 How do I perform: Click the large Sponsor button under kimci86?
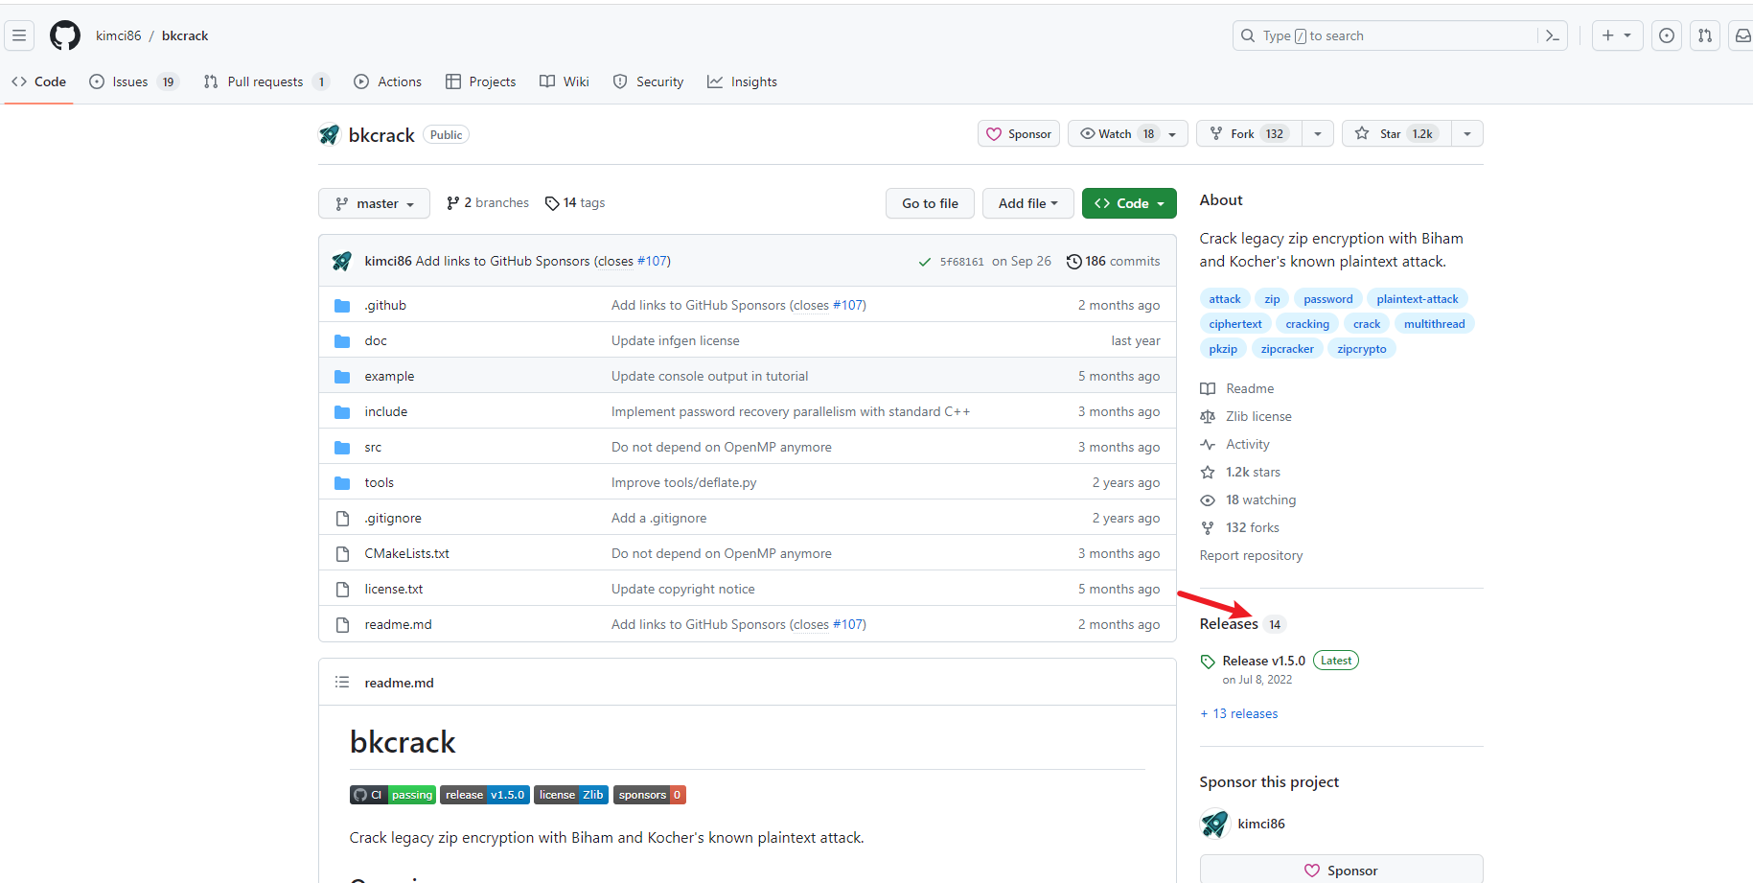coord(1341,870)
